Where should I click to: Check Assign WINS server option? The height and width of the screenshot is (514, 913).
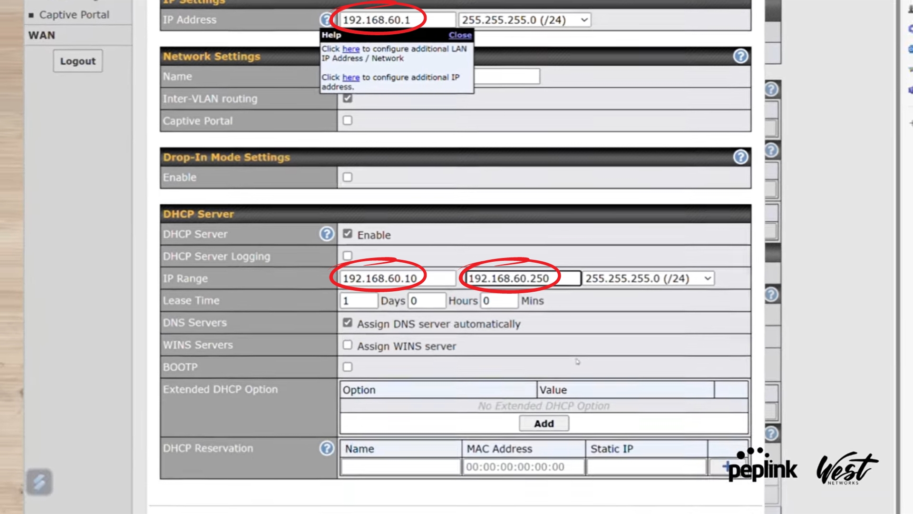348,345
